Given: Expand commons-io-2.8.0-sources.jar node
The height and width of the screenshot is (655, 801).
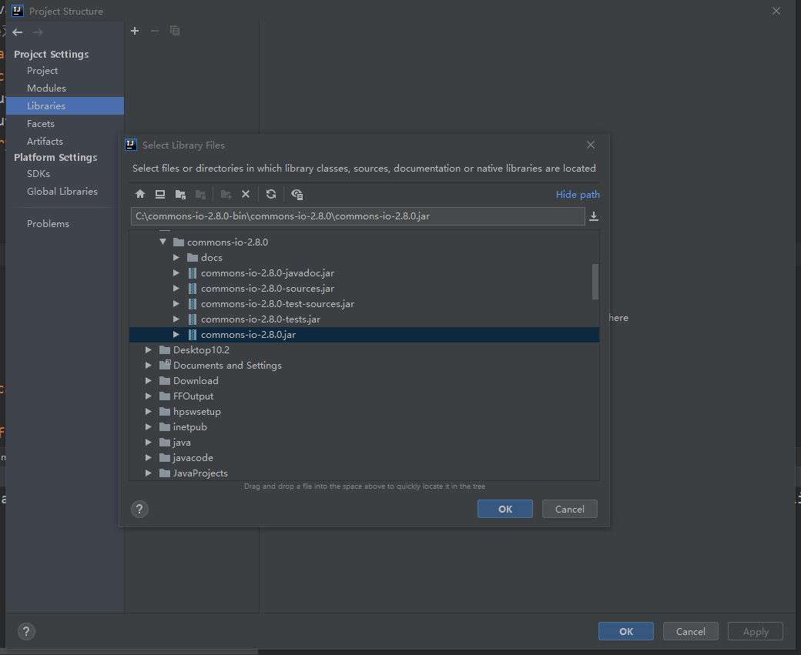Looking at the screenshot, I should pyautogui.click(x=176, y=289).
